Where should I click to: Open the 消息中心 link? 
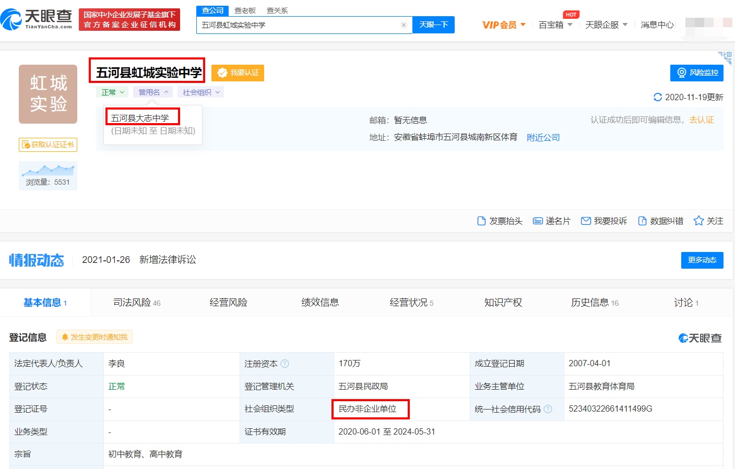657,25
